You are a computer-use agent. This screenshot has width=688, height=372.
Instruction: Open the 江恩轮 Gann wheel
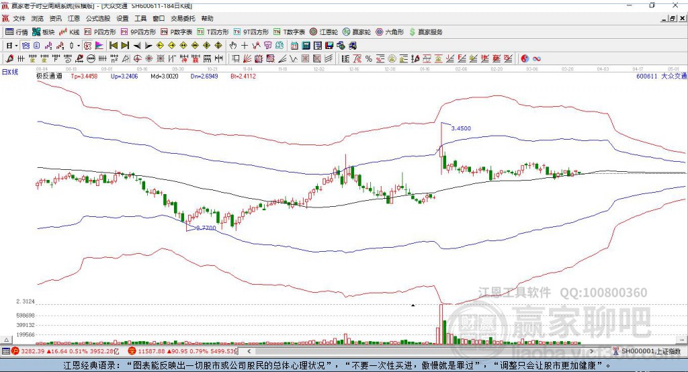pos(324,32)
